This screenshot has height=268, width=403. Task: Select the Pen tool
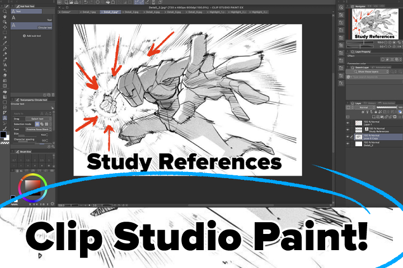4,49
